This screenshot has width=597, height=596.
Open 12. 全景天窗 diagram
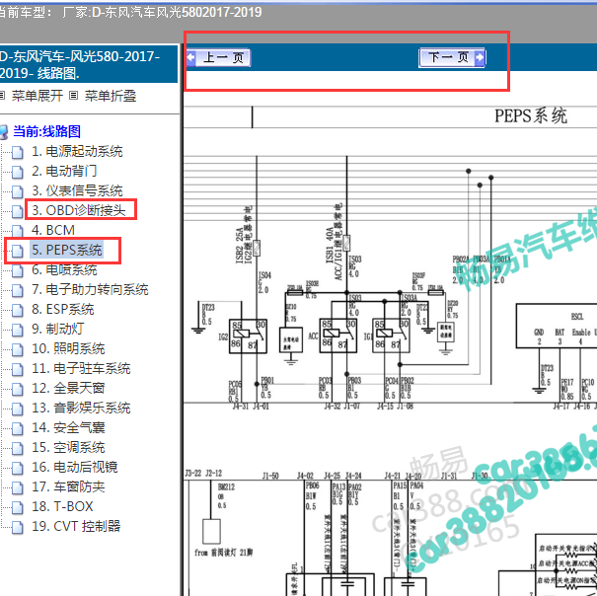click(68, 388)
